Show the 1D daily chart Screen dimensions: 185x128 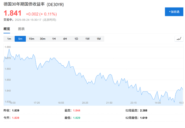click(76, 39)
